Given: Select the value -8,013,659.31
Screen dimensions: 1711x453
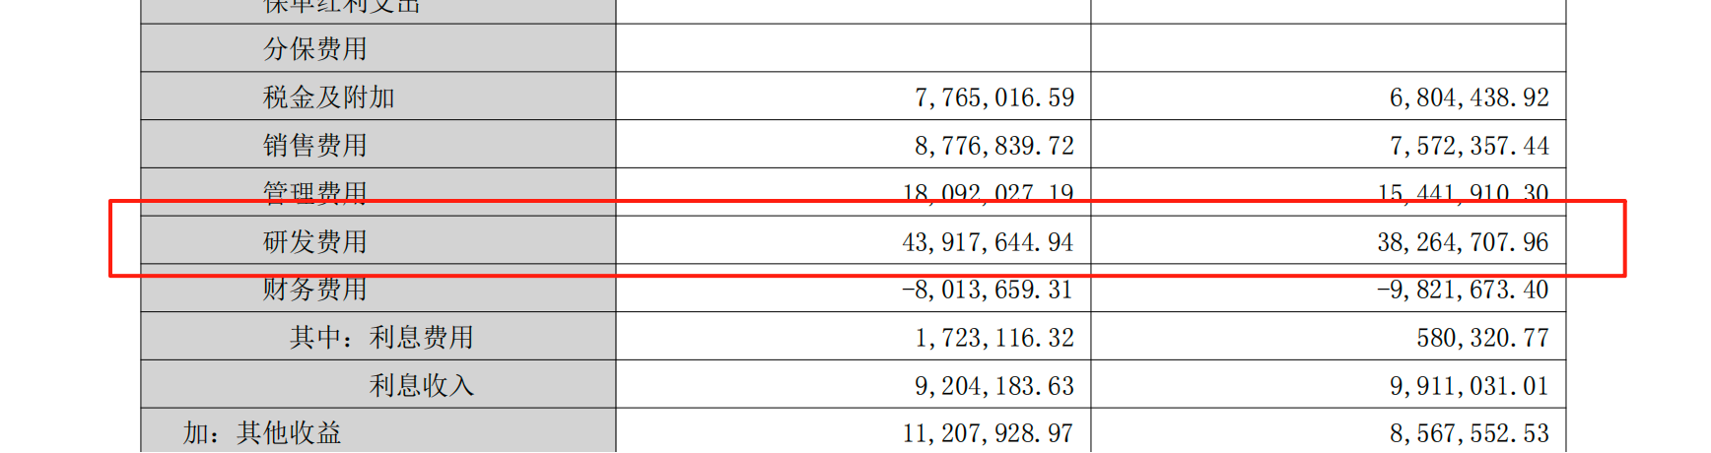Looking at the screenshot, I should coord(987,290).
